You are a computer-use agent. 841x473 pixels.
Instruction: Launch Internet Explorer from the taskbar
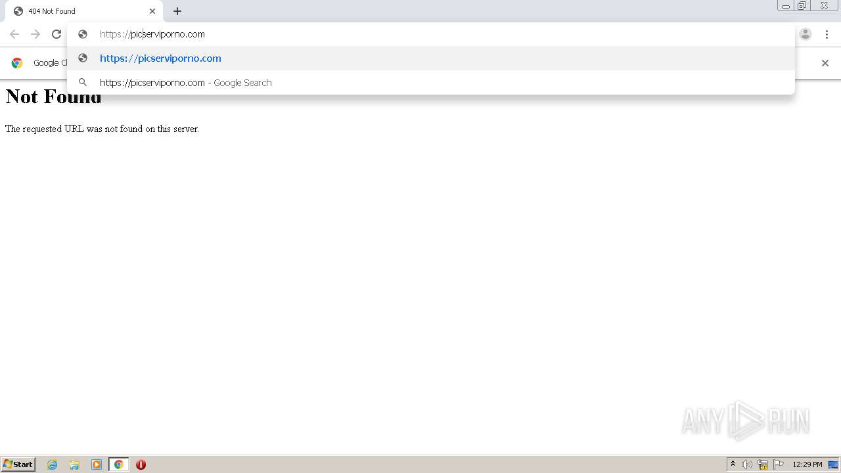click(x=53, y=464)
